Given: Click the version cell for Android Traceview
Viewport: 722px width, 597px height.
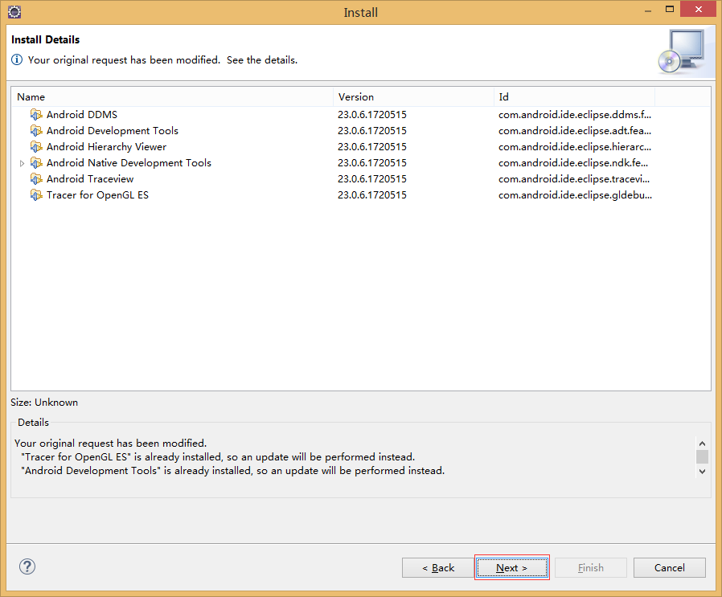Looking at the screenshot, I should click(x=372, y=178).
